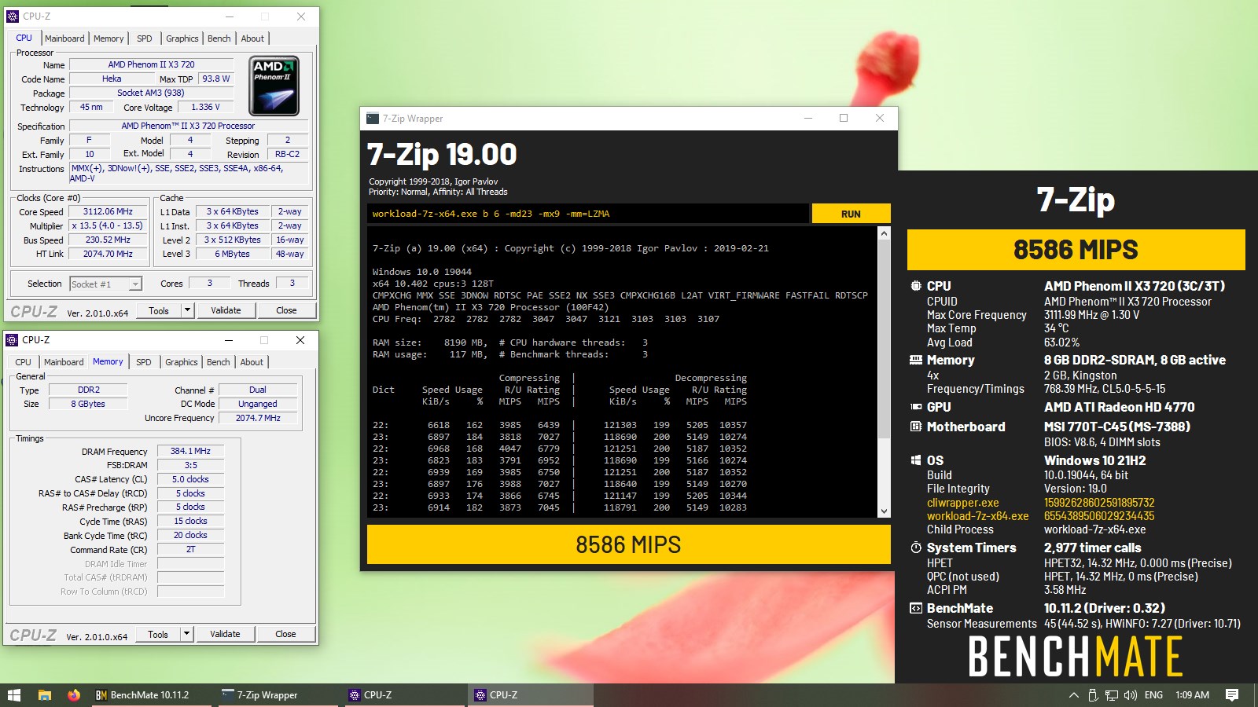Click the 7-Zip console scrollbar thumb
The height and width of the screenshot is (707, 1258).
(884, 339)
